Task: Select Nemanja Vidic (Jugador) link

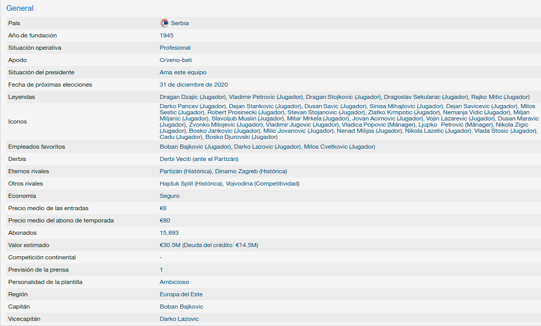Action: coord(476,112)
